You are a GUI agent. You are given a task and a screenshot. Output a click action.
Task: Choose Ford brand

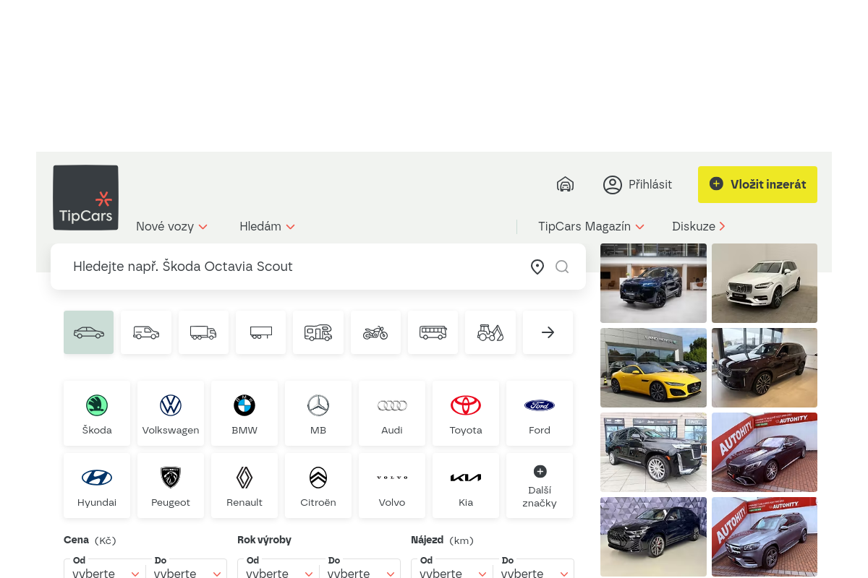[540, 413]
